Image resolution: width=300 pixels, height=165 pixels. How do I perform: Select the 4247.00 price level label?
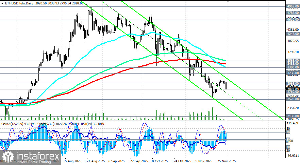click(293, 34)
